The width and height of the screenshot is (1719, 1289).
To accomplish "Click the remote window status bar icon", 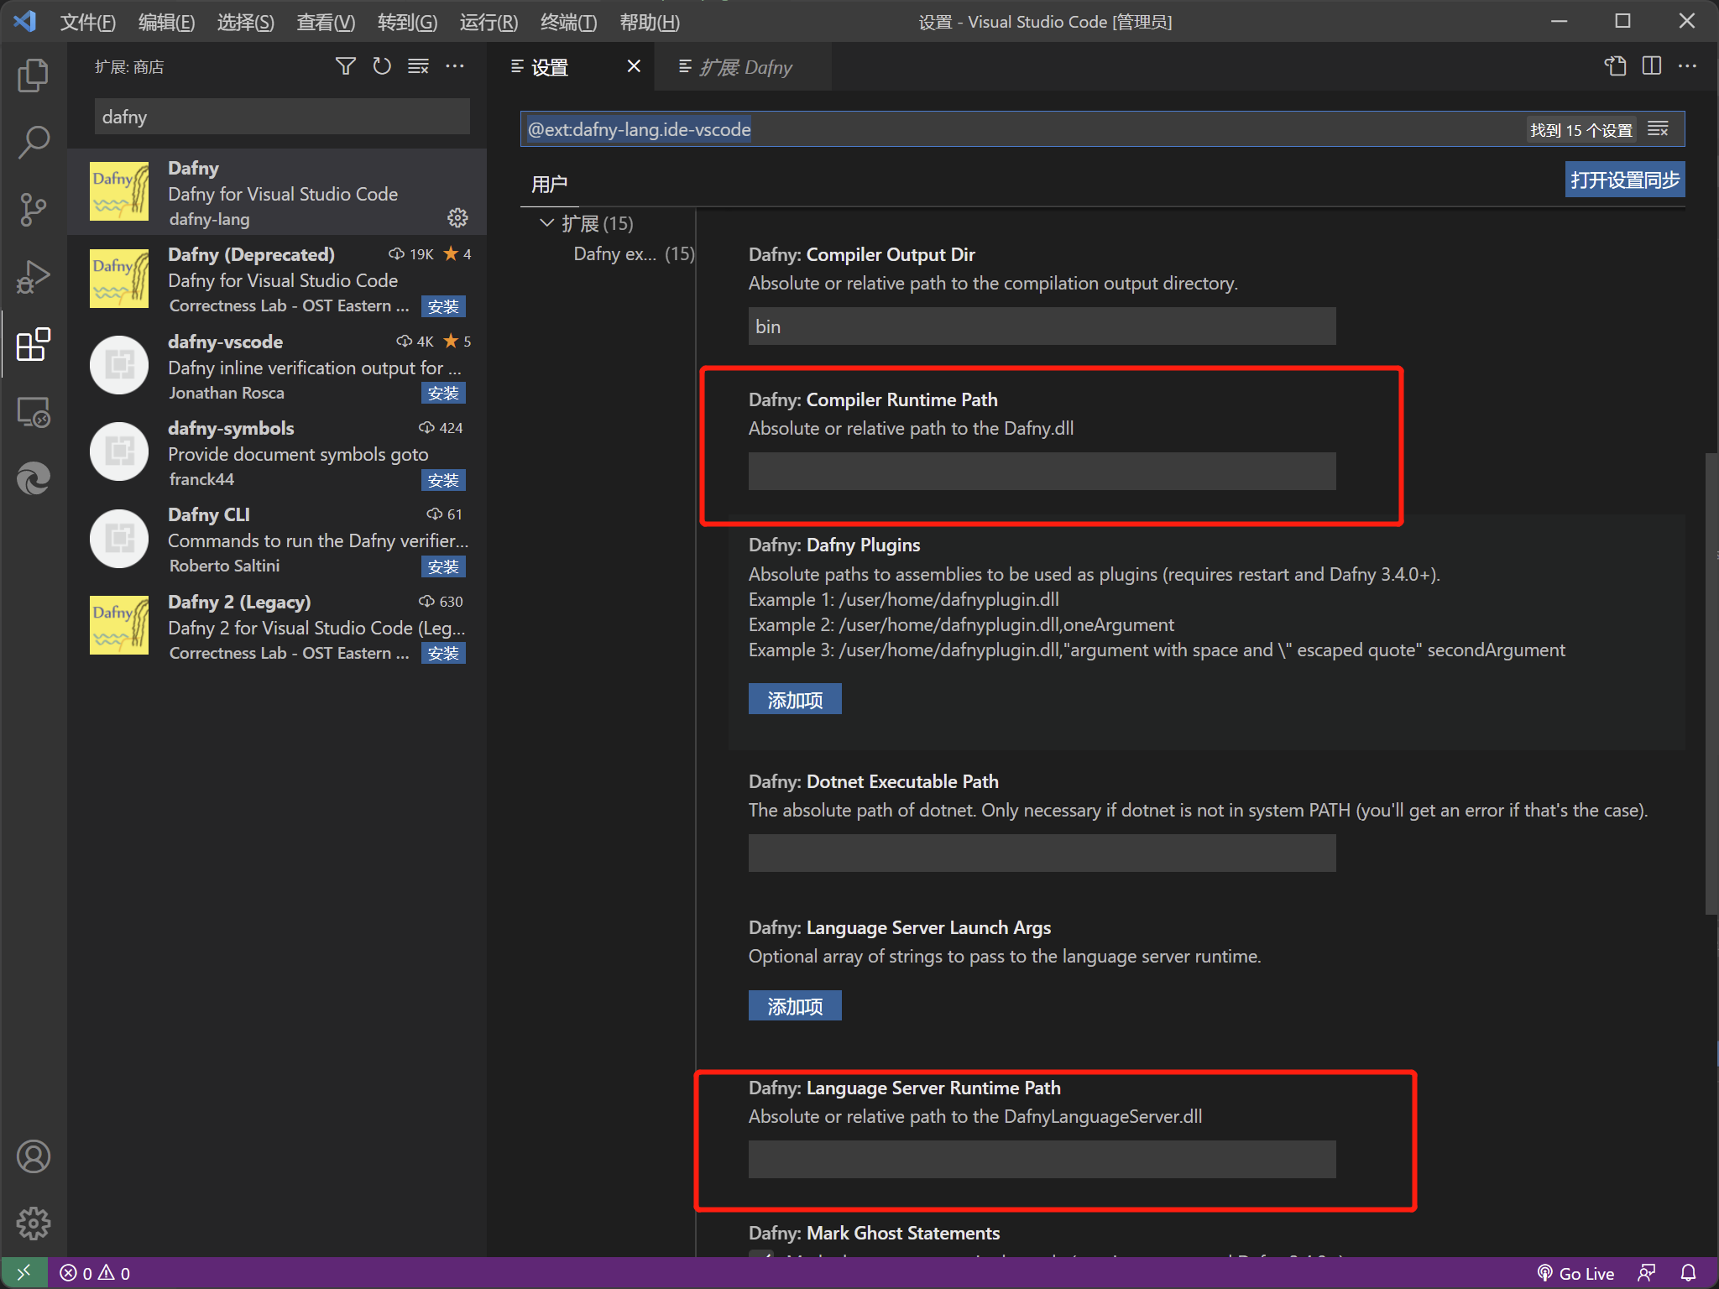I will coord(24,1273).
